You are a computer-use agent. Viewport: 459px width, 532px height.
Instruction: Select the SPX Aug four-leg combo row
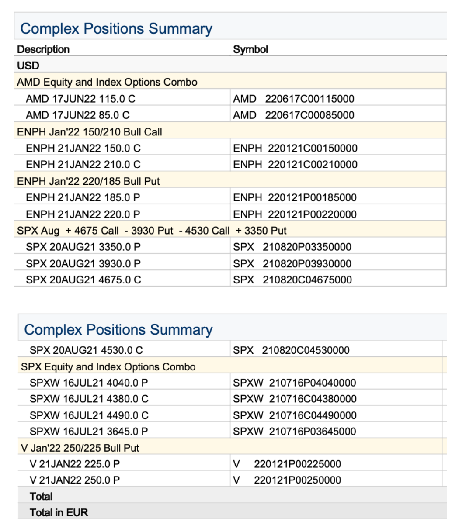click(x=152, y=231)
